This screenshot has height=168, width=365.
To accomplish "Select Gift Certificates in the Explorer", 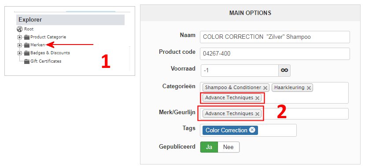I will (x=46, y=61).
